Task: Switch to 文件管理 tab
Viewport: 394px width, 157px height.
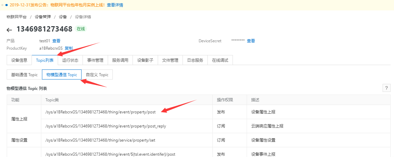Action: pos(170,60)
